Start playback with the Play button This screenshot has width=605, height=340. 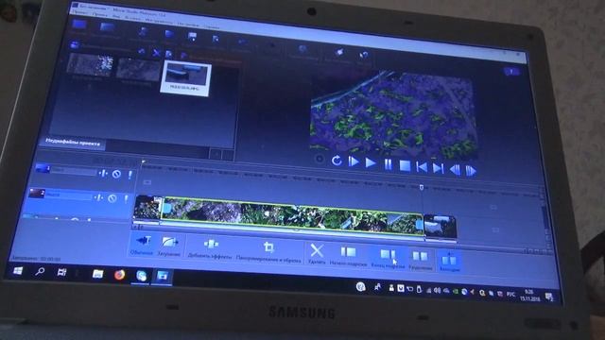click(x=371, y=163)
